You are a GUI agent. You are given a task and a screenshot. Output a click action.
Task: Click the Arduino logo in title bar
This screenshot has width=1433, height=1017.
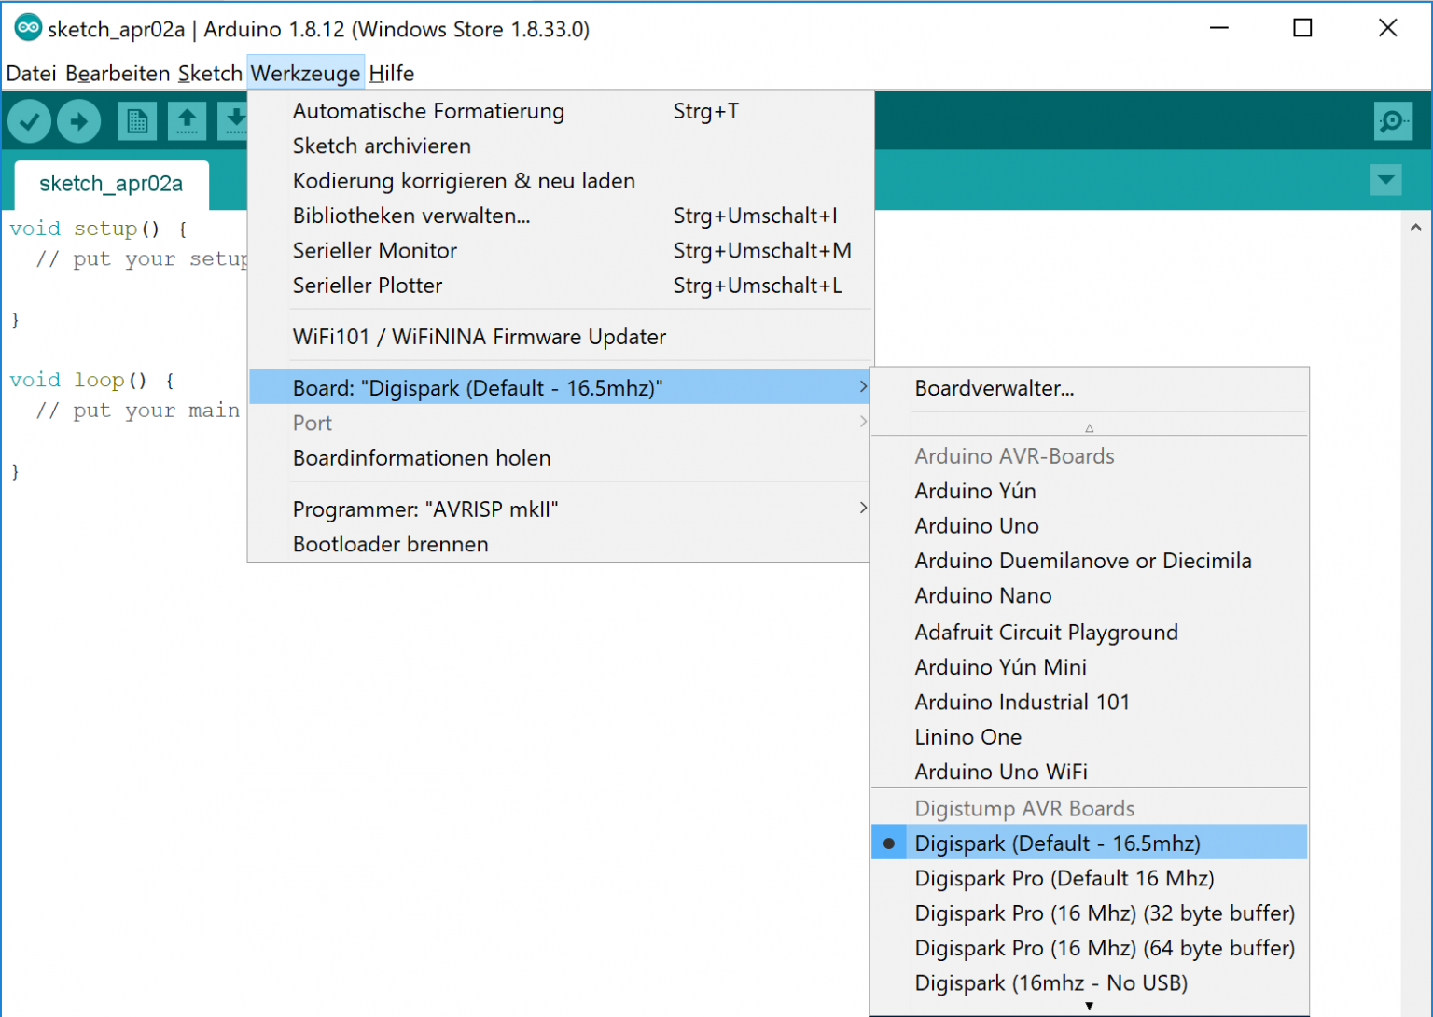[28, 28]
